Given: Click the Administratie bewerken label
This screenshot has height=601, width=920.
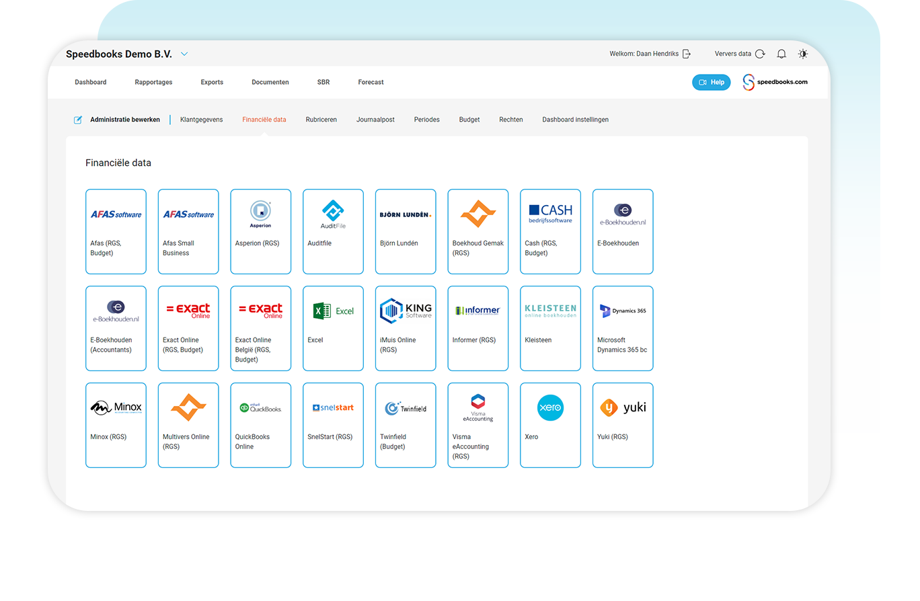Looking at the screenshot, I should click(125, 120).
